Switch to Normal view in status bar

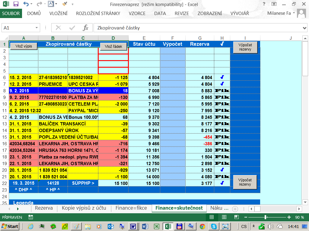click(212, 217)
